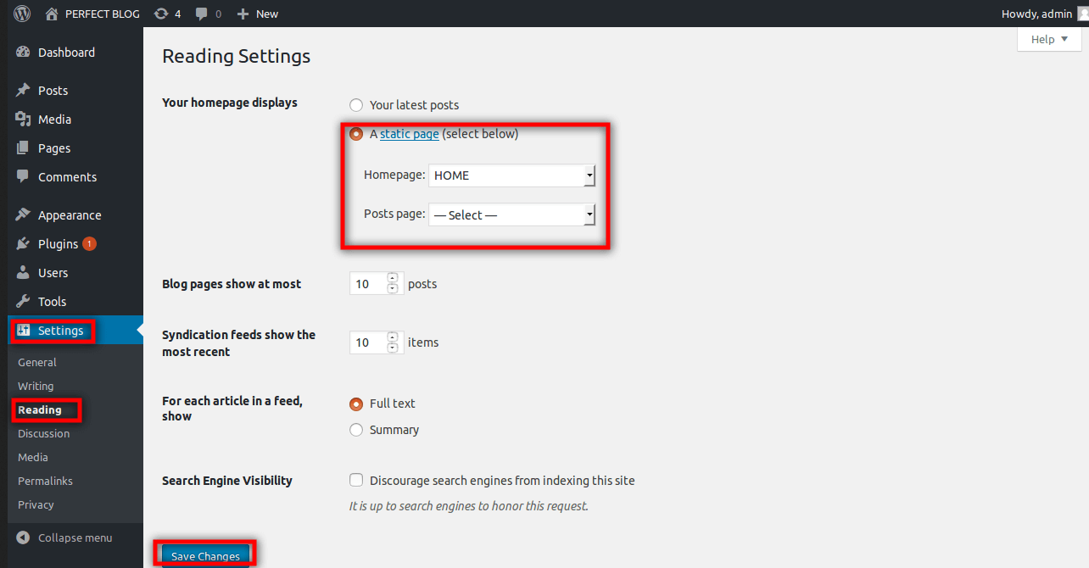Click the Appearance paintbrush icon
The image size is (1089, 568).
23,215
